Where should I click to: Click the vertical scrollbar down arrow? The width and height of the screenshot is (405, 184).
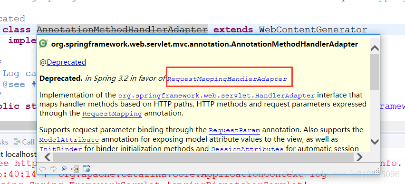pyautogui.click(x=375, y=141)
